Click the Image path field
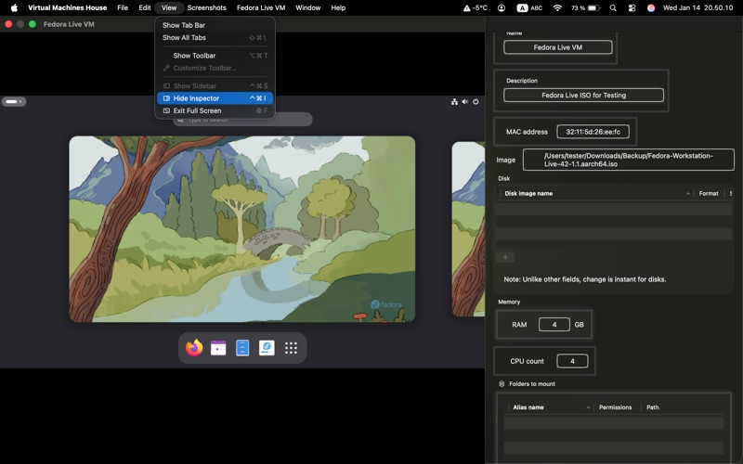743x464 pixels. (629, 160)
